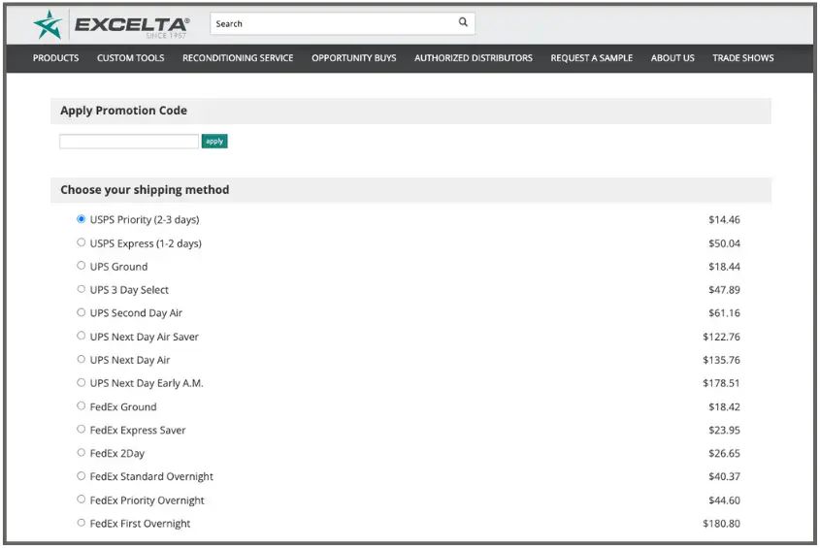The height and width of the screenshot is (548, 820).
Task: Click the $44.60 price
Action: tap(724, 500)
